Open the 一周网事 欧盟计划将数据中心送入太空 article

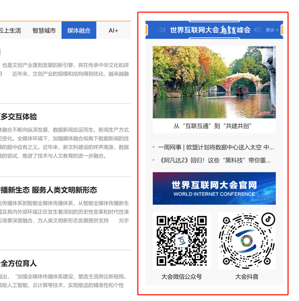[x=216, y=148]
